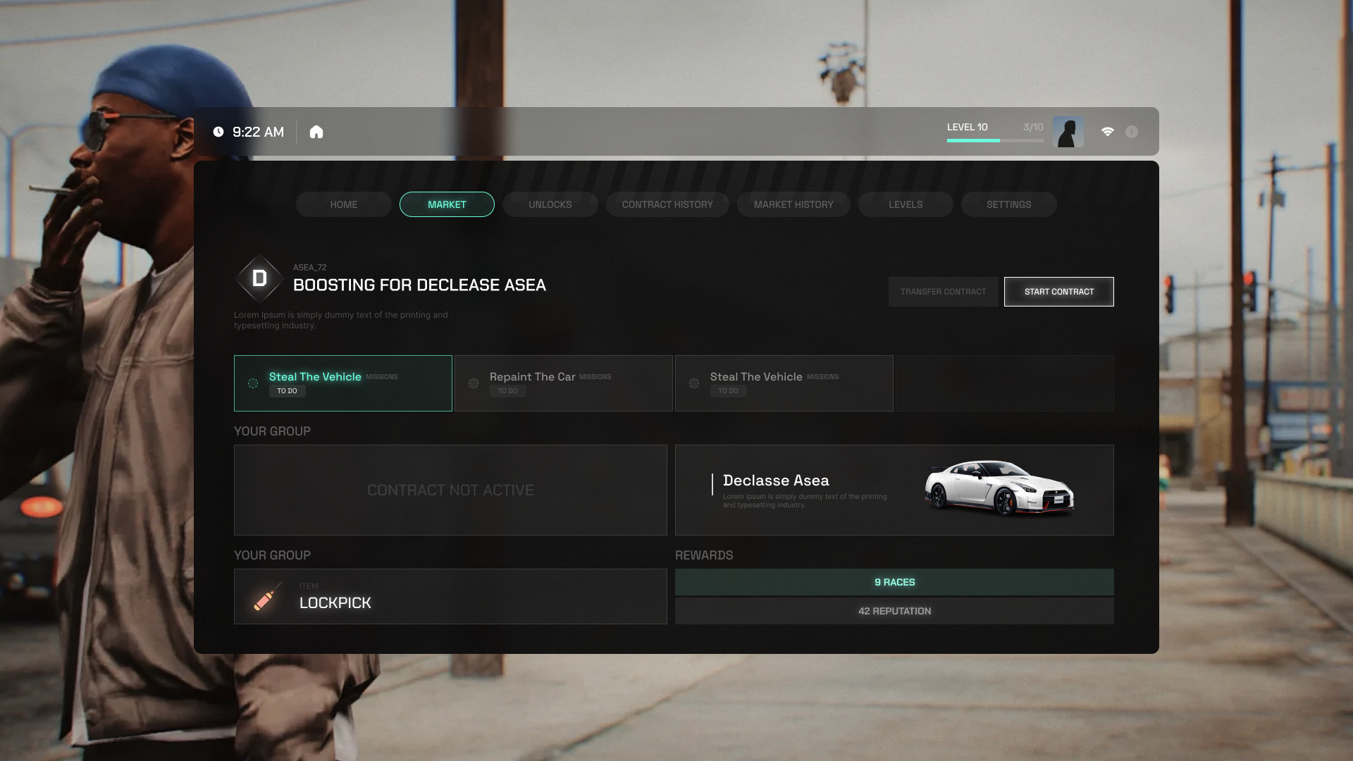This screenshot has width=1353, height=761.
Task: Open the Unlocks tab
Action: tap(550, 204)
